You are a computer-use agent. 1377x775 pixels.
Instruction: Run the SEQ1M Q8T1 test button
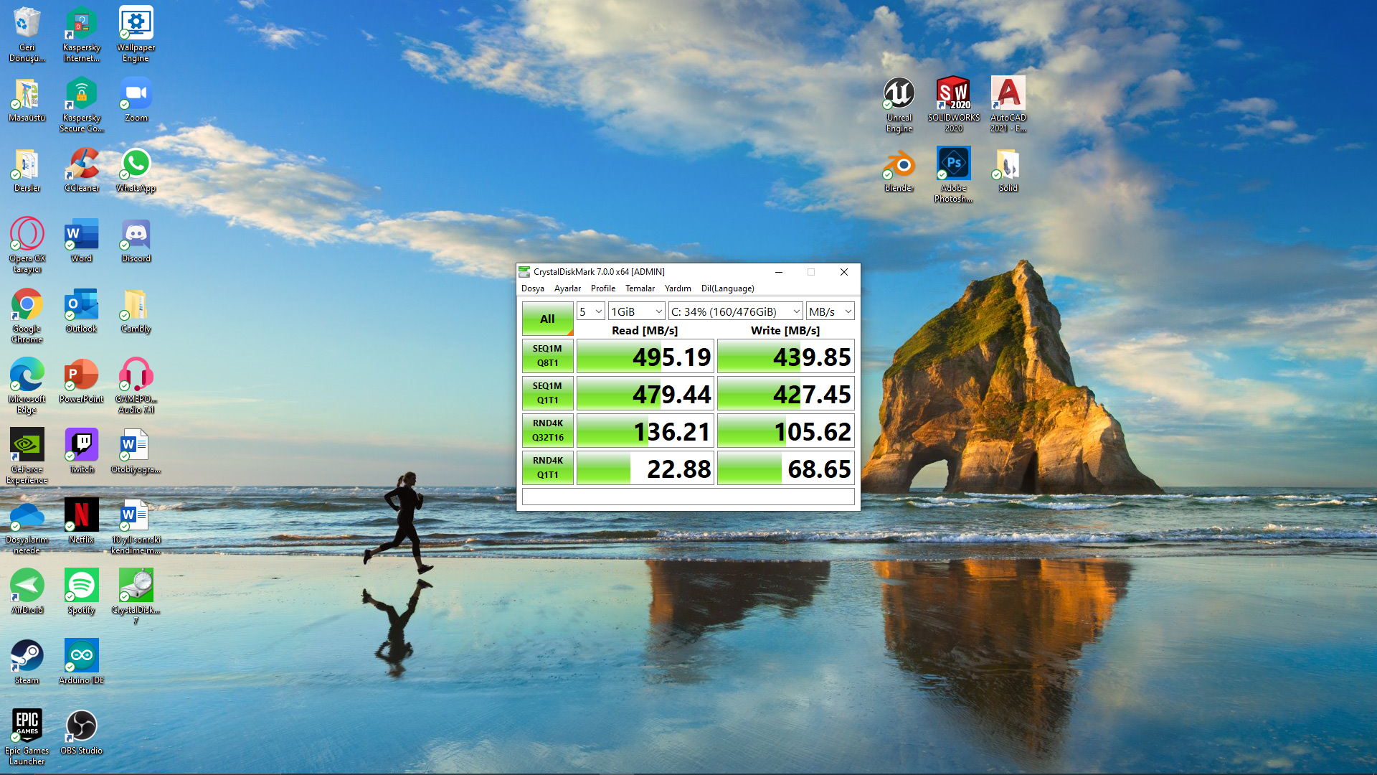point(547,356)
